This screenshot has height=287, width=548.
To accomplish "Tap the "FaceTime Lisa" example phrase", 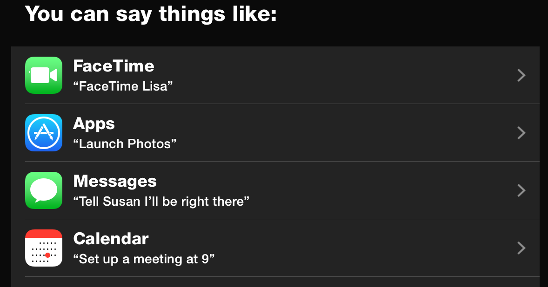I will point(123,86).
